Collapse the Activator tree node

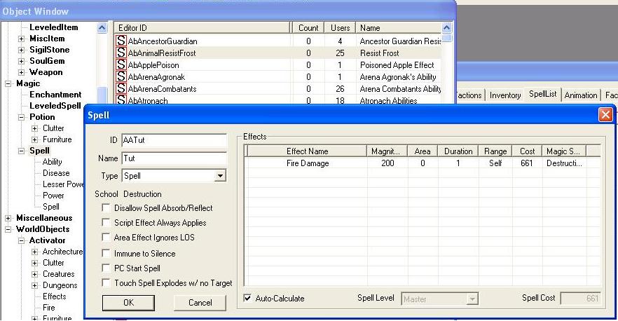pos(21,240)
